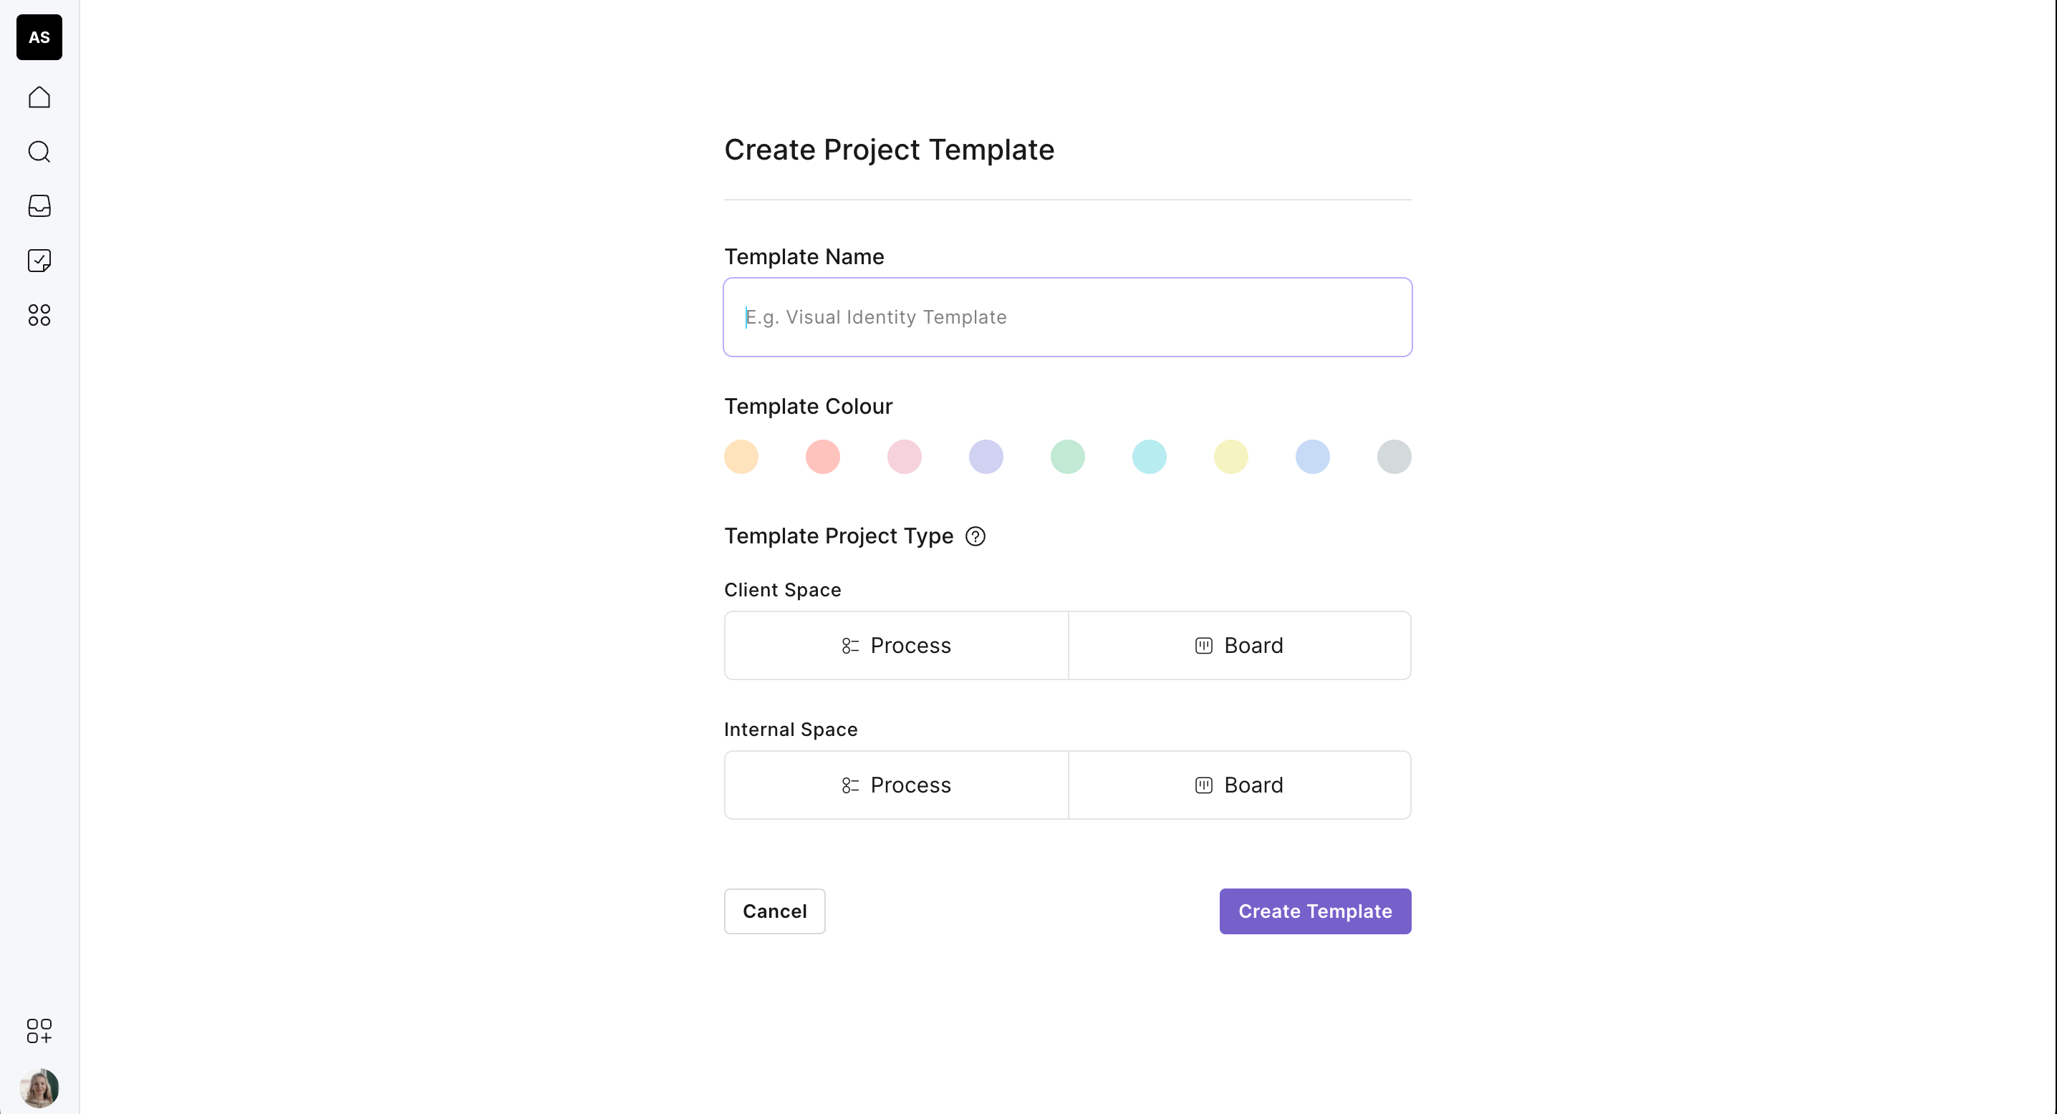Pick the orange template colour swatch
The height and width of the screenshot is (1114, 2057).
pos(741,457)
